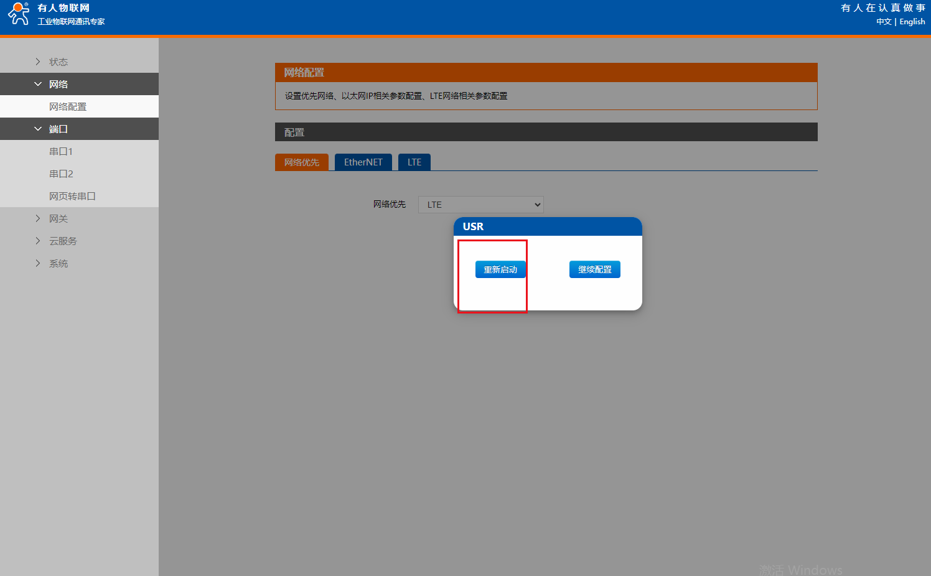Collapse the 网络 sidebar section
Screen dimensions: 931x576
58,84
